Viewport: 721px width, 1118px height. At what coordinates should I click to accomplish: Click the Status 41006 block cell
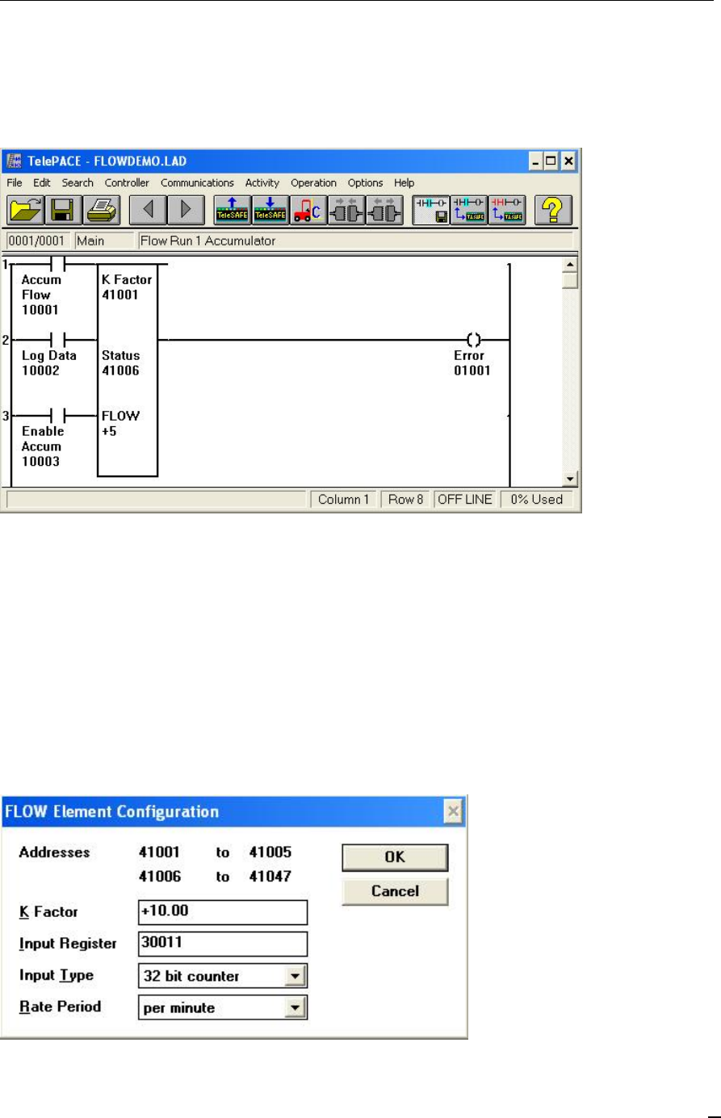coord(127,362)
